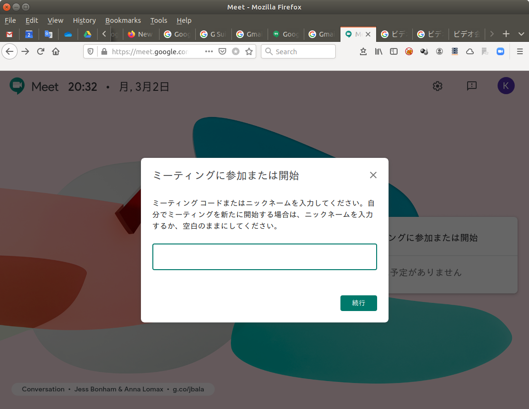This screenshot has width=529, height=409.
Task: Click the 続行 continue button
Action: (x=359, y=303)
